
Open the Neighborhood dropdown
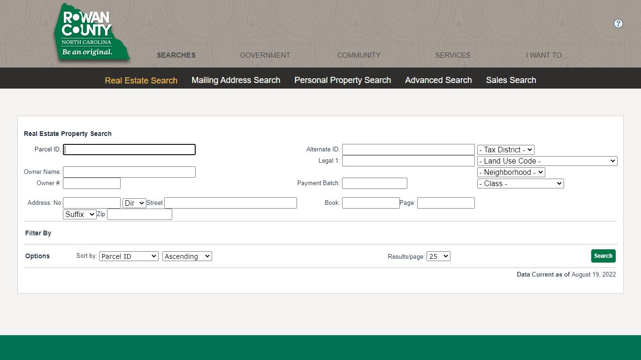click(x=511, y=172)
